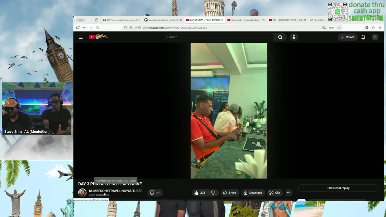The width and height of the screenshot is (386, 217).
Task: Open the tab overview icon left of tabs
Action: click(x=96, y=20)
